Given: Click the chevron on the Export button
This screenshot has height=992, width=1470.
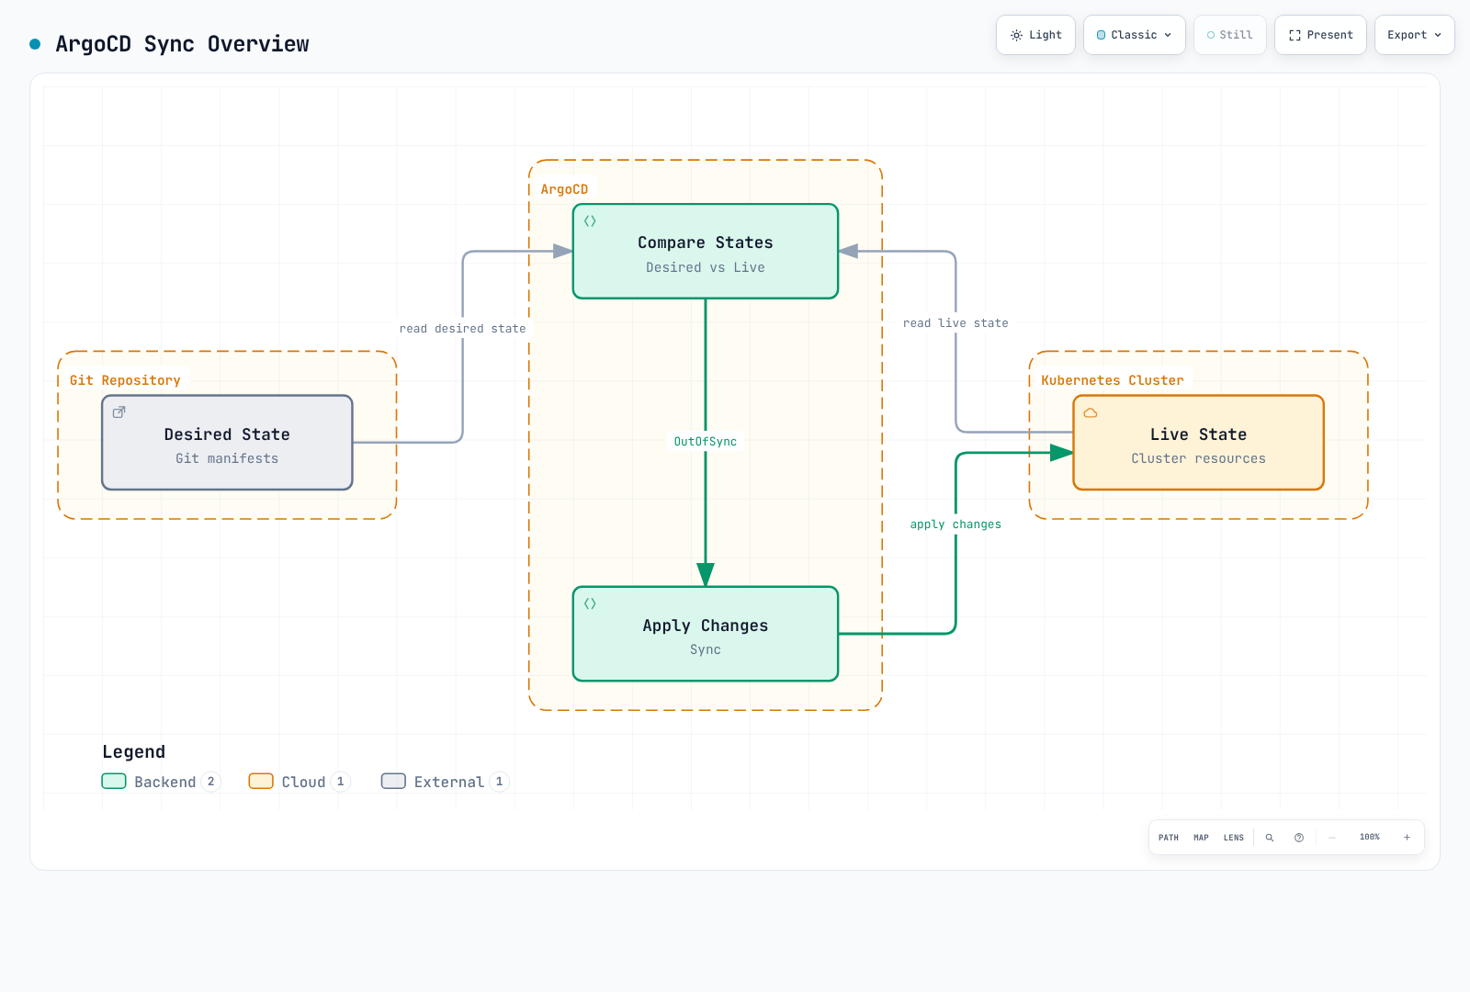Looking at the screenshot, I should click(x=1438, y=35).
